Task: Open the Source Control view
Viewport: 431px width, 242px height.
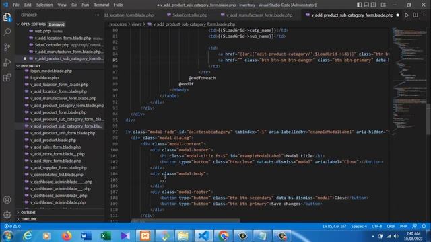Action: pos(7,47)
